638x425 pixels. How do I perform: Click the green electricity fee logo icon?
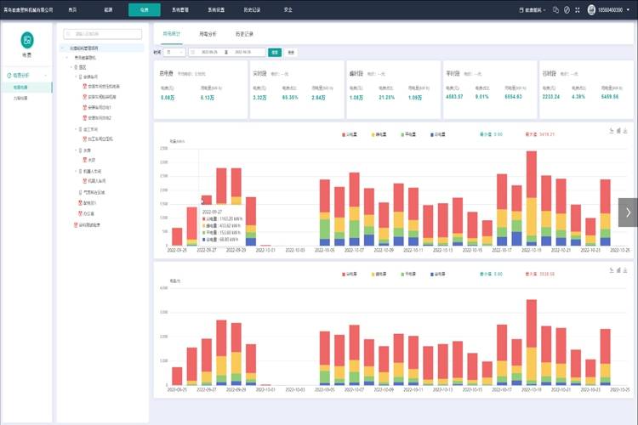tap(27, 40)
